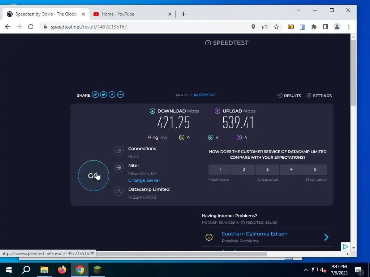
Task: Open the muted volume icon in the tray
Action: (323, 270)
